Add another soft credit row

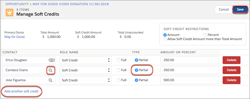(21, 91)
